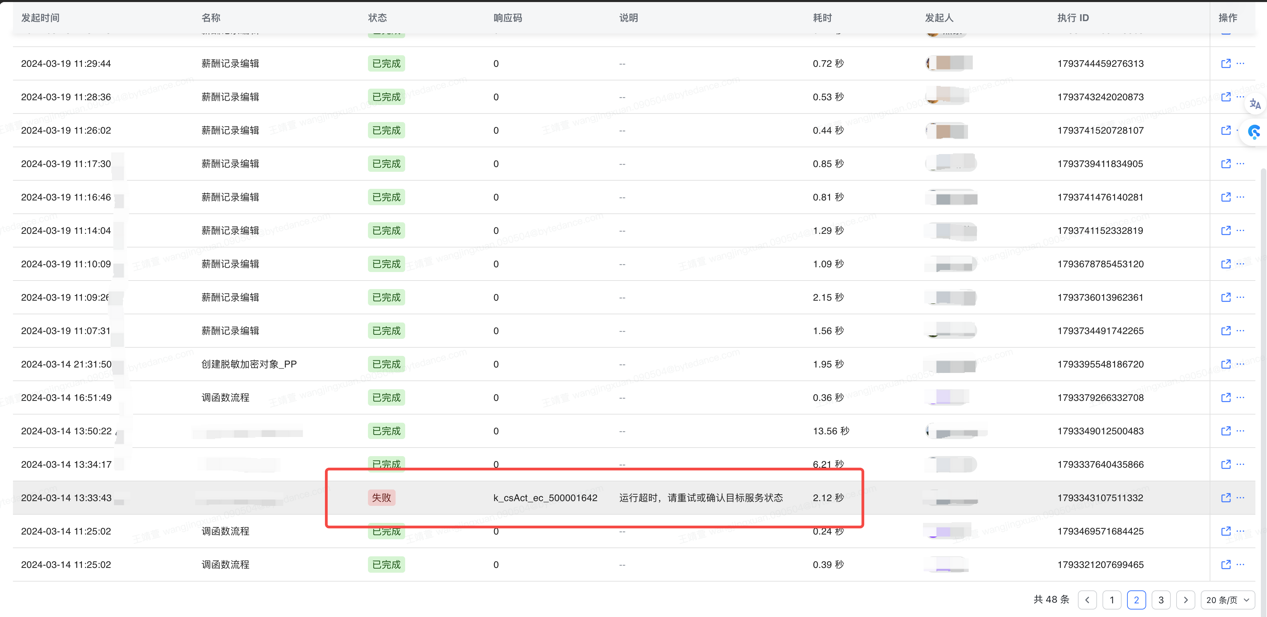Open more options for execution 1793744459276313
The width and height of the screenshot is (1267, 617).
pyautogui.click(x=1240, y=63)
